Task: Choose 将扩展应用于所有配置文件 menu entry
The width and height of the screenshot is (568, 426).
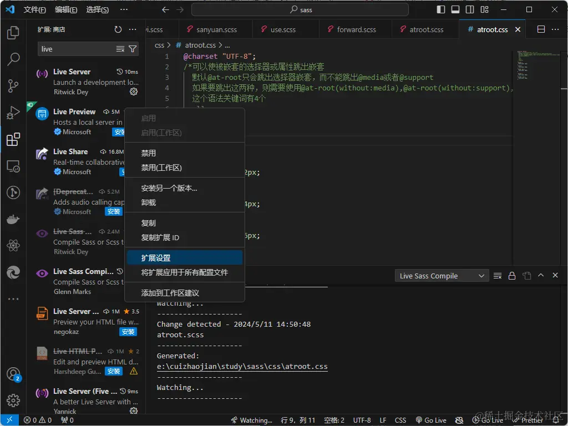Action: click(185, 272)
